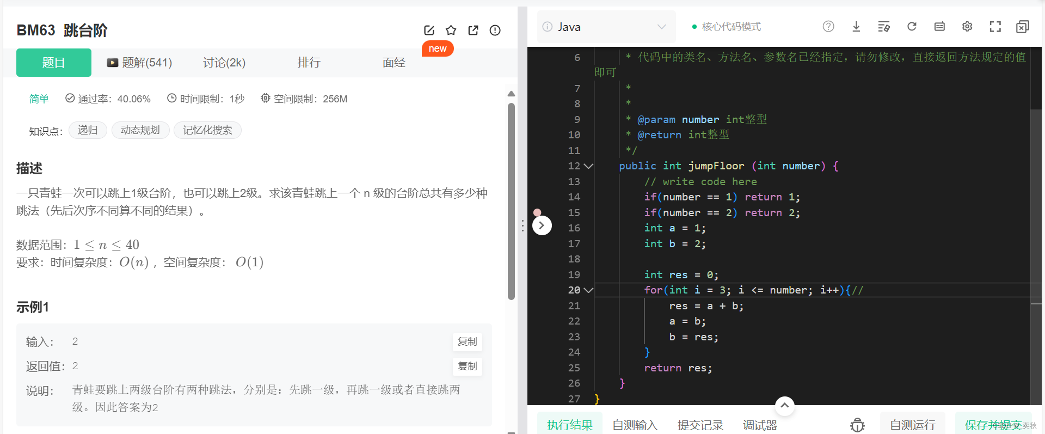This screenshot has width=1045, height=434.
Task: Open help question mark icon in editor toolbar
Action: pyautogui.click(x=828, y=27)
